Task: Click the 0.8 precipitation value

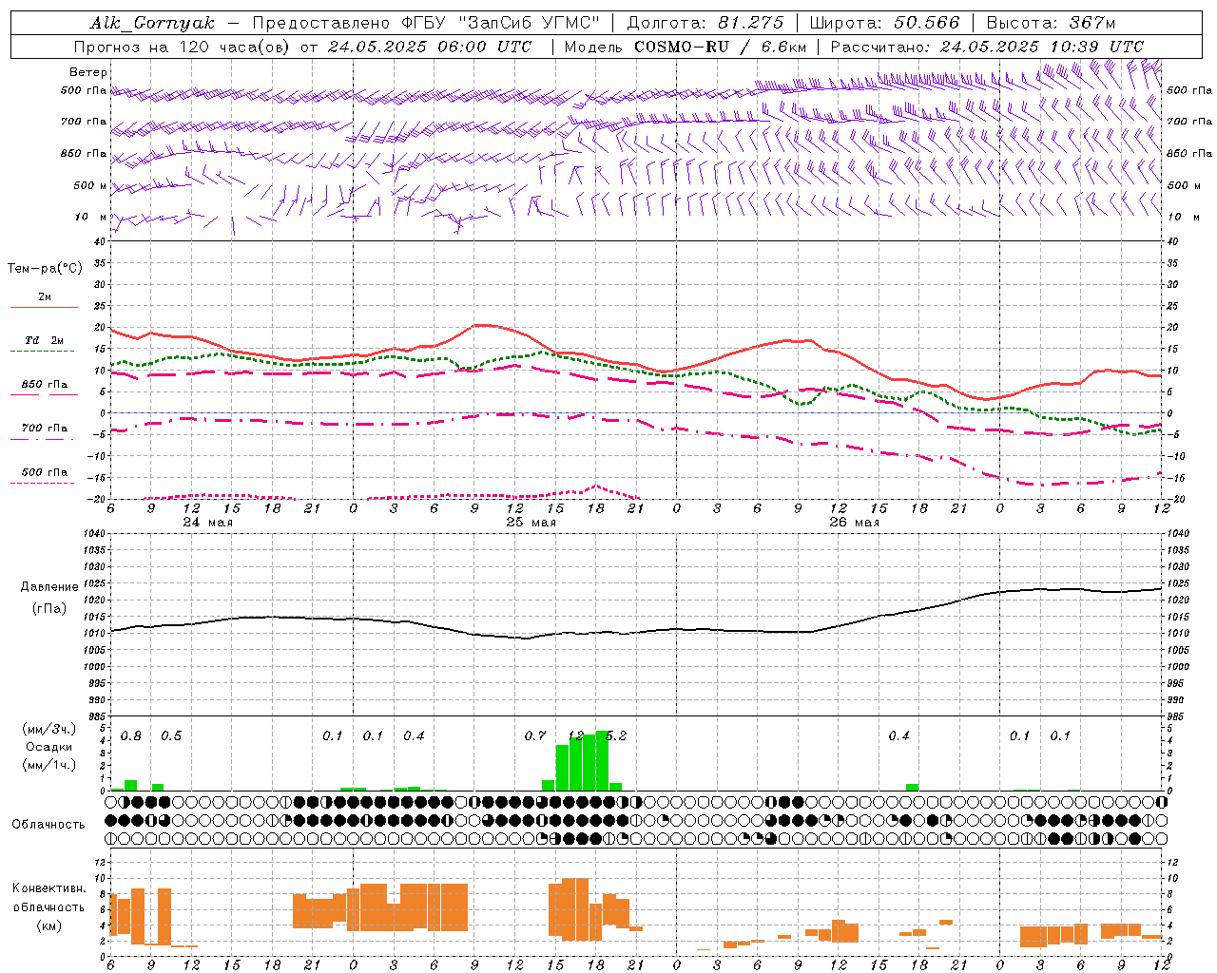Action: tap(130, 736)
